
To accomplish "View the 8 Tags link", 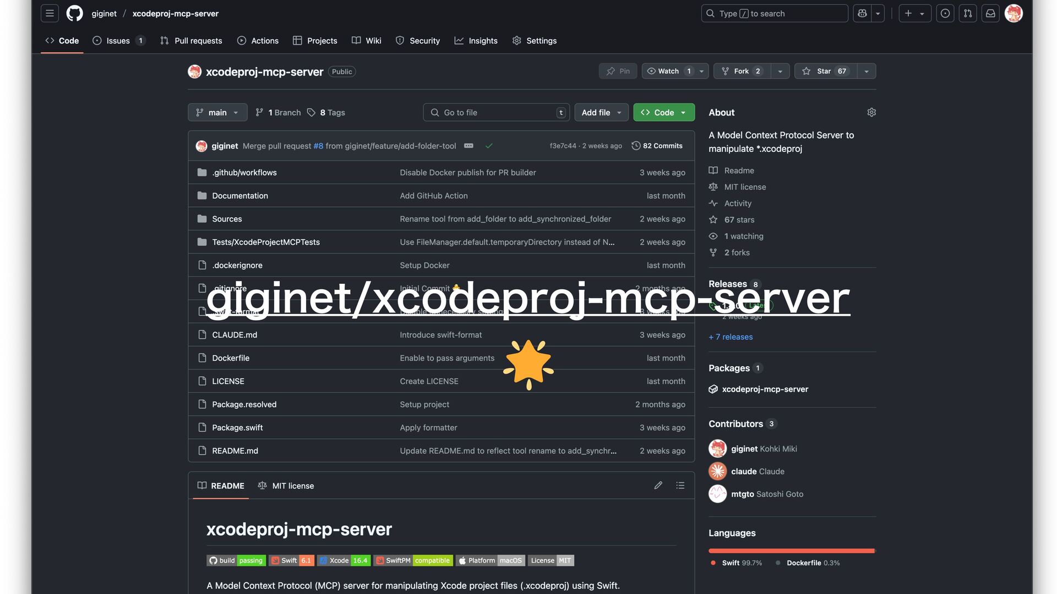I will (326, 112).
